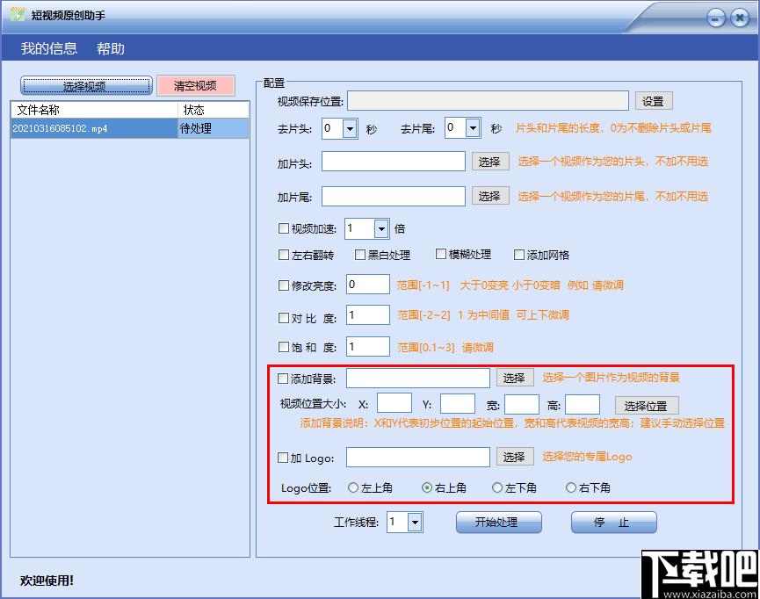Click the 开始处理 button
760x599 pixels.
pyautogui.click(x=499, y=523)
